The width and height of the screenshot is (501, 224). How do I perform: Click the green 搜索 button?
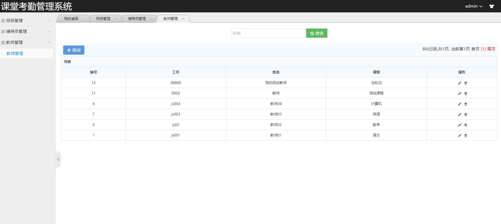point(317,33)
